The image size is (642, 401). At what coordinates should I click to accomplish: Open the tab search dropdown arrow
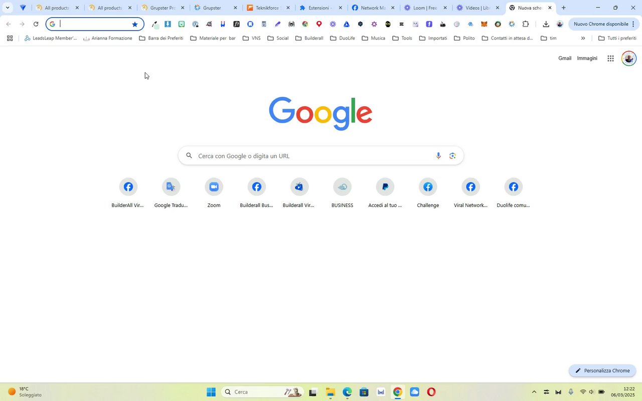coord(8,8)
